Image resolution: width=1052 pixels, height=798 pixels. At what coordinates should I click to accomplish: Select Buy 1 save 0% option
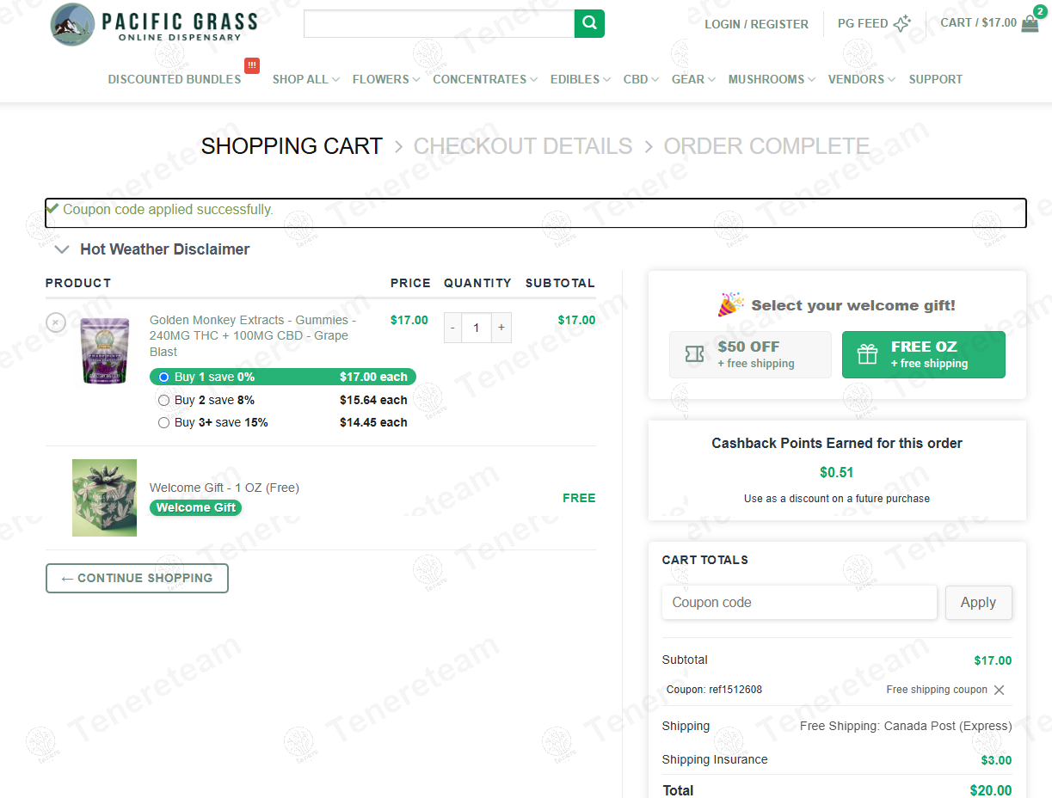[x=163, y=377]
